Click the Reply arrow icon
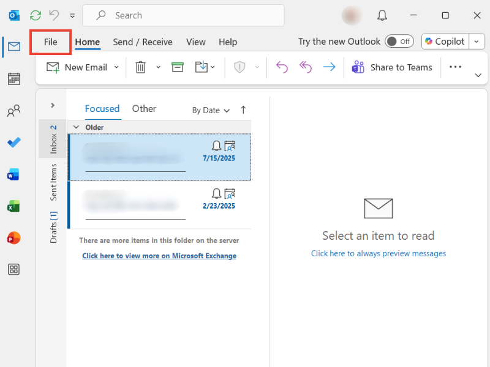This screenshot has height=367, width=490. point(282,67)
